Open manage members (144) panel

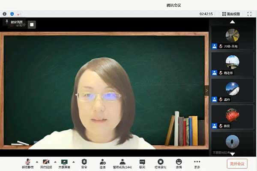click(123, 164)
